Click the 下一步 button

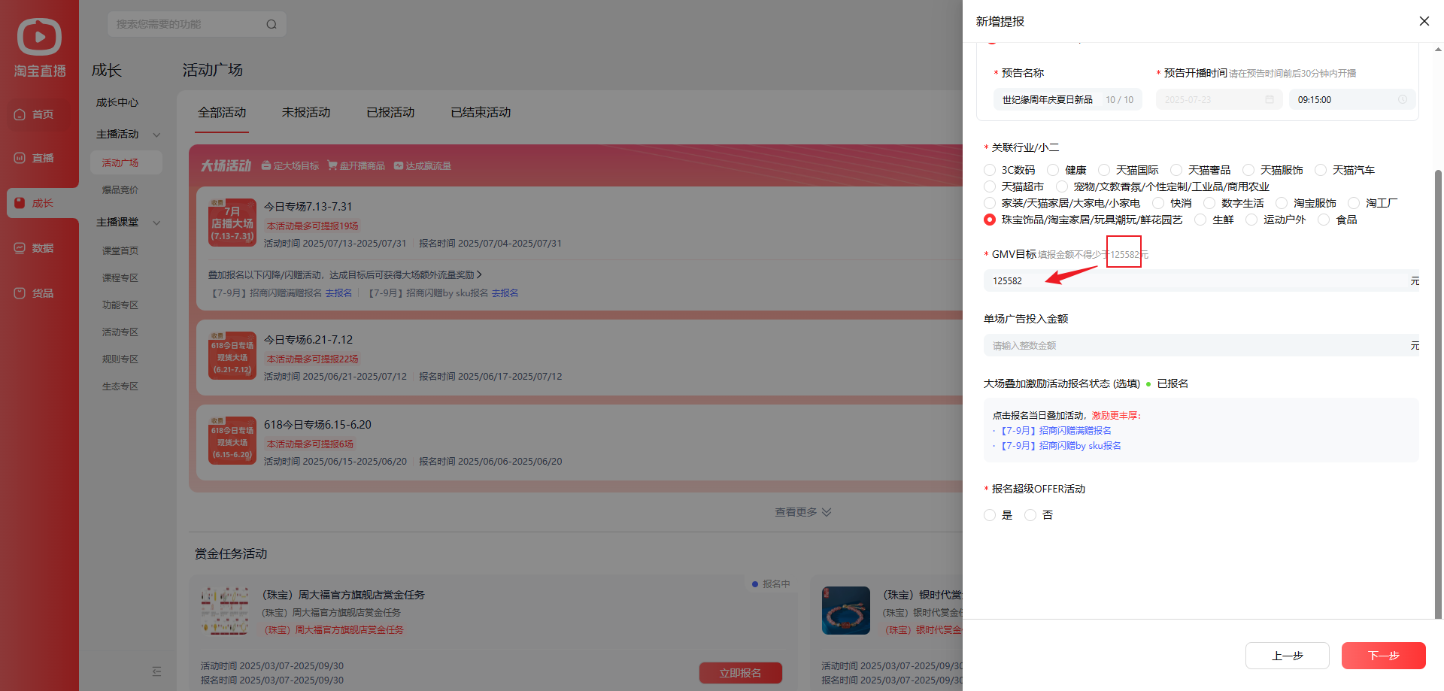[x=1383, y=656]
